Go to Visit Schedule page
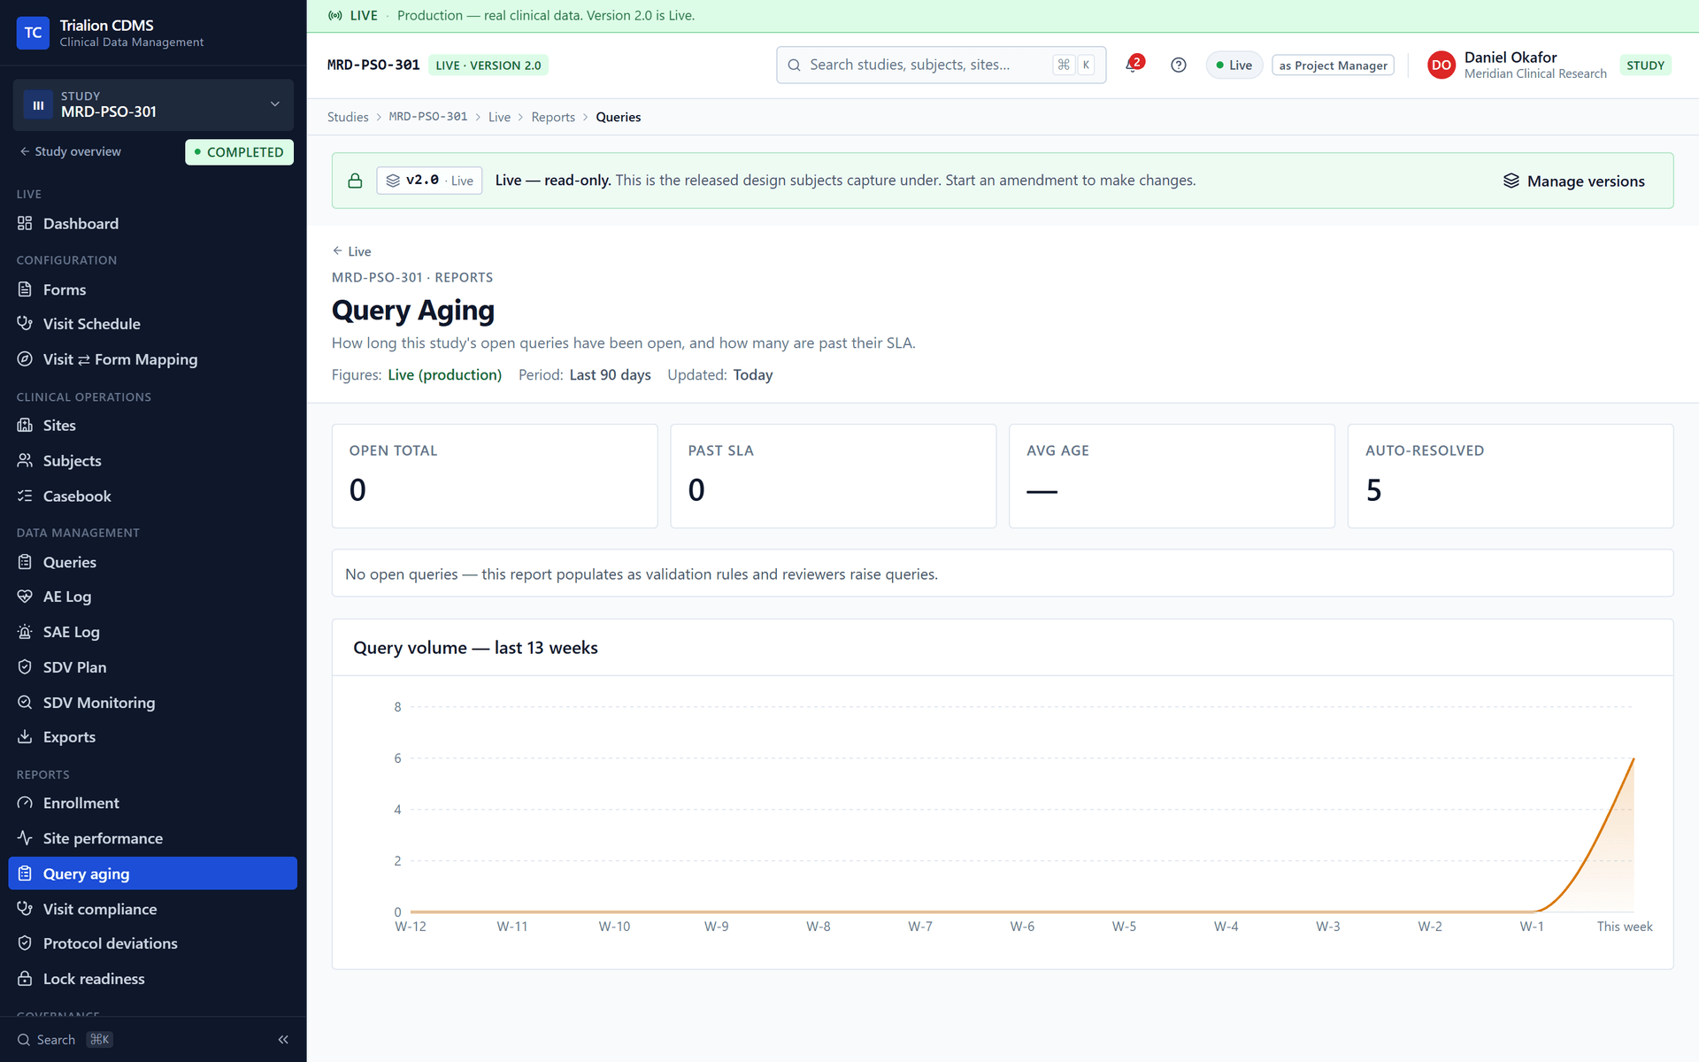 tap(152, 324)
